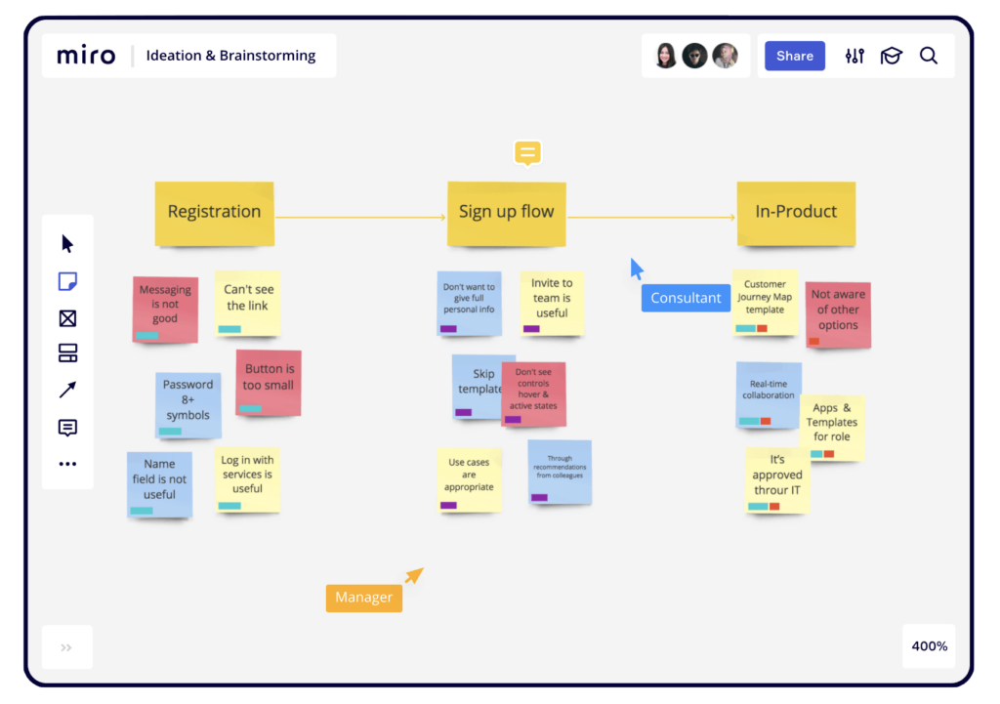Select the "Real-time collaboration" note

point(769,395)
